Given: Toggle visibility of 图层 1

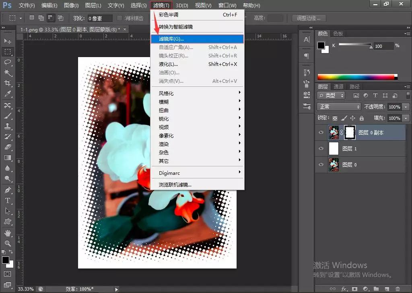Looking at the screenshot, I should (x=321, y=148).
